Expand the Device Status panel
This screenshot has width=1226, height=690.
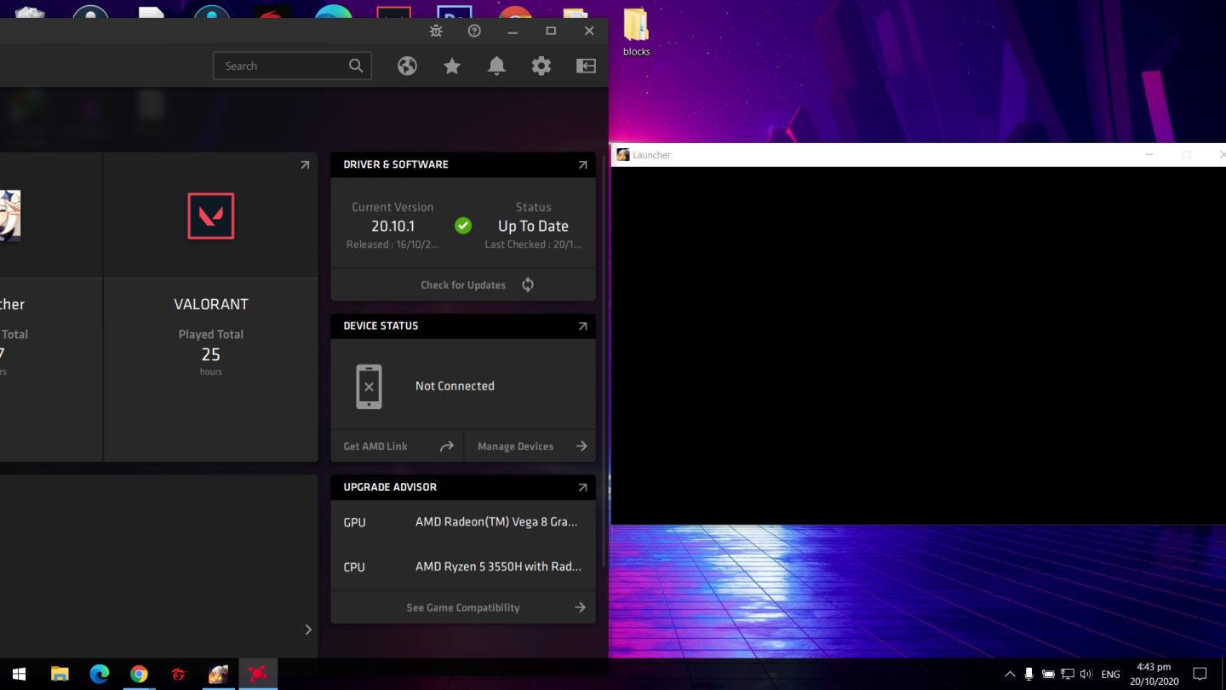point(582,325)
